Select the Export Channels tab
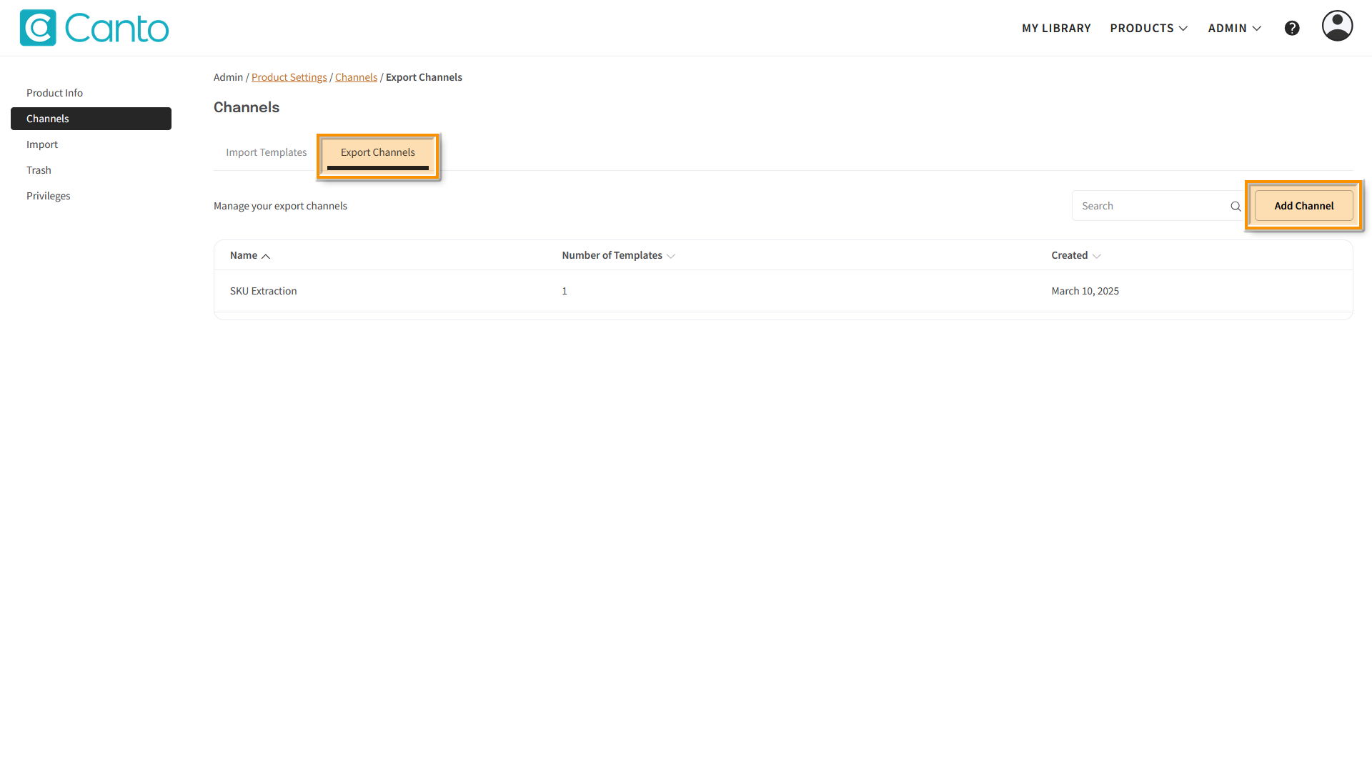The width and height of the screenshot is (1372, 772). pyautogui.click(x=377, y=152)
